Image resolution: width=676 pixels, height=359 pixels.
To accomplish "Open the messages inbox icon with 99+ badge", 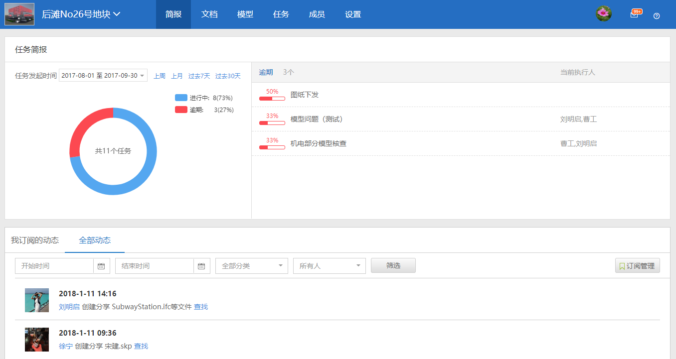I will click(x=634, y=15).
